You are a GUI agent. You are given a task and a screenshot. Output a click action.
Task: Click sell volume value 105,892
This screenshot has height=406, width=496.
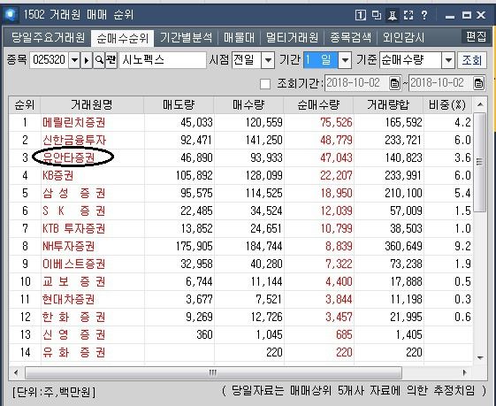[x=195, y=176]
